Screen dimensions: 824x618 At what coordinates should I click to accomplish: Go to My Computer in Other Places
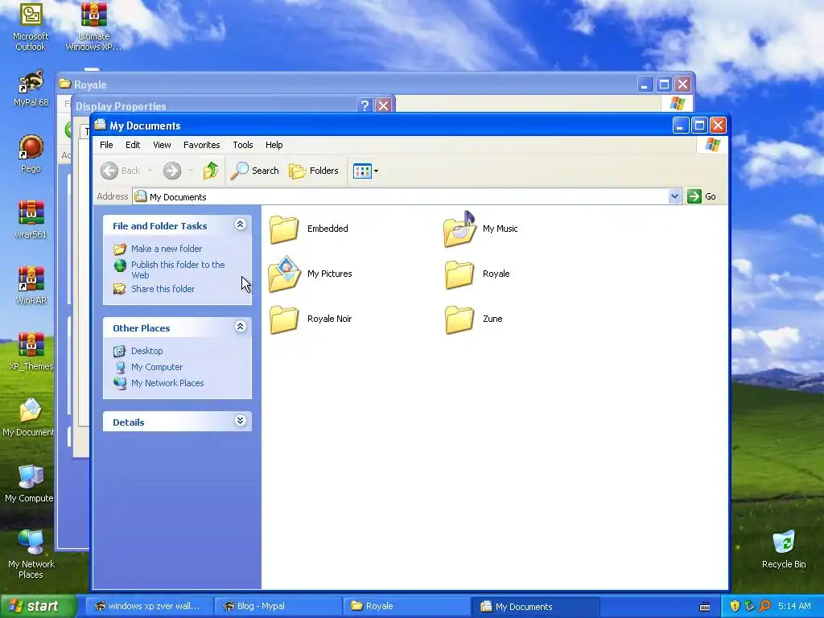tap(157, 367)
